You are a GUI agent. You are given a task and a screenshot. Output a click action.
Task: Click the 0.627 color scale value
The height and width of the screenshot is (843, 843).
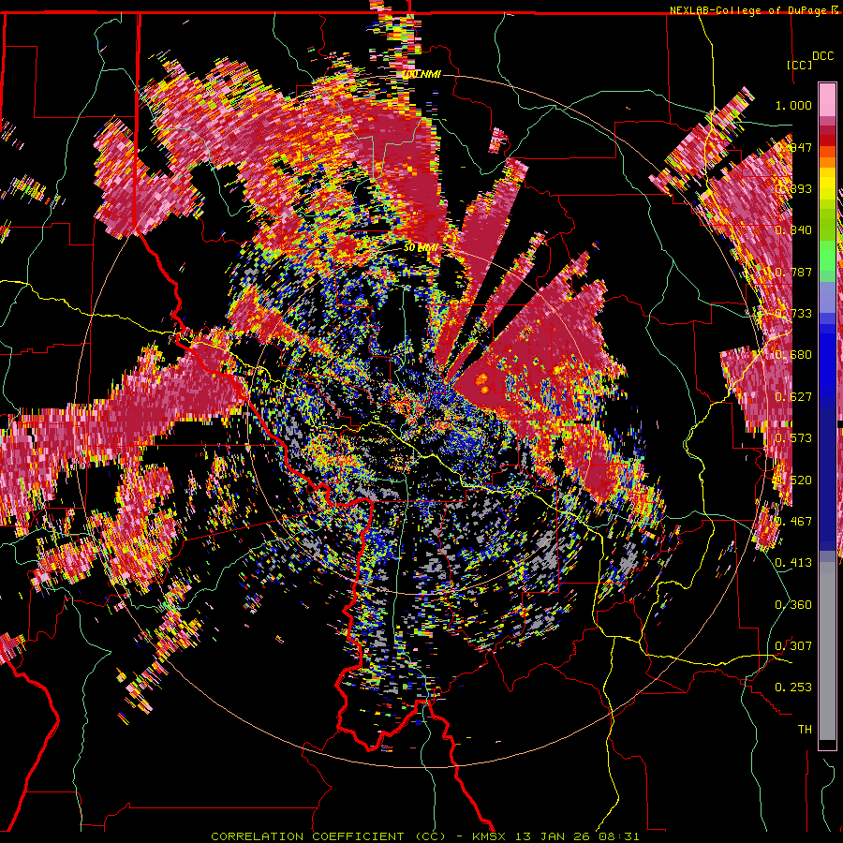tap(793, 397)
